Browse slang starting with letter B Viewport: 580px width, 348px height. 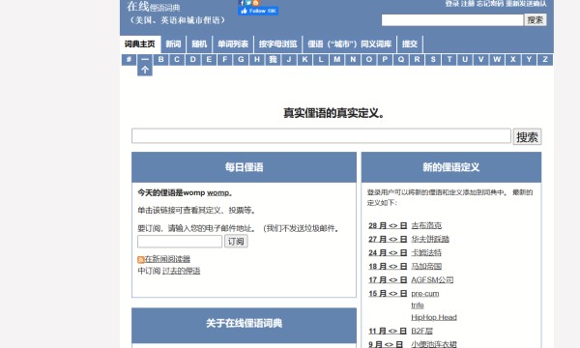pos(160,60)
